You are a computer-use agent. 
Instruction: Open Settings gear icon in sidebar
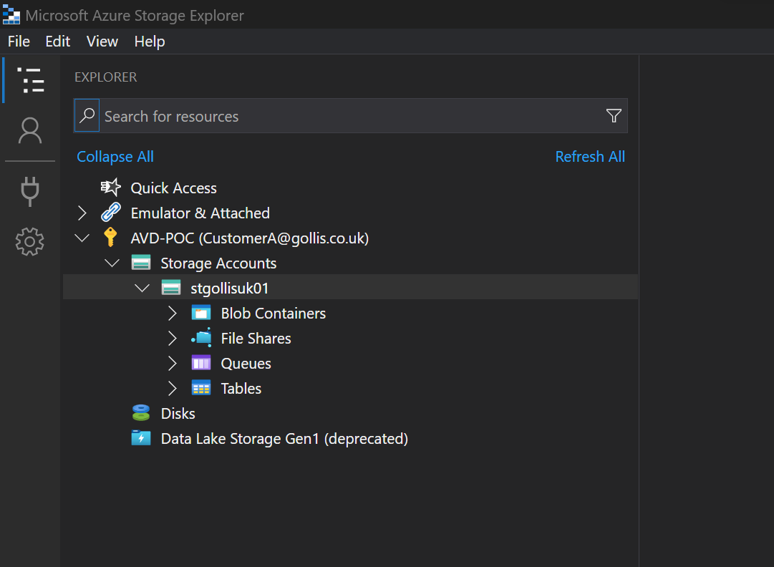(30, 242)
